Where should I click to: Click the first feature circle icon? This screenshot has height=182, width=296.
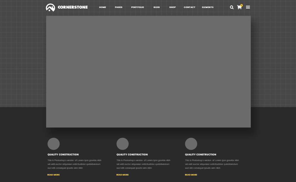[x=54, y=144]
